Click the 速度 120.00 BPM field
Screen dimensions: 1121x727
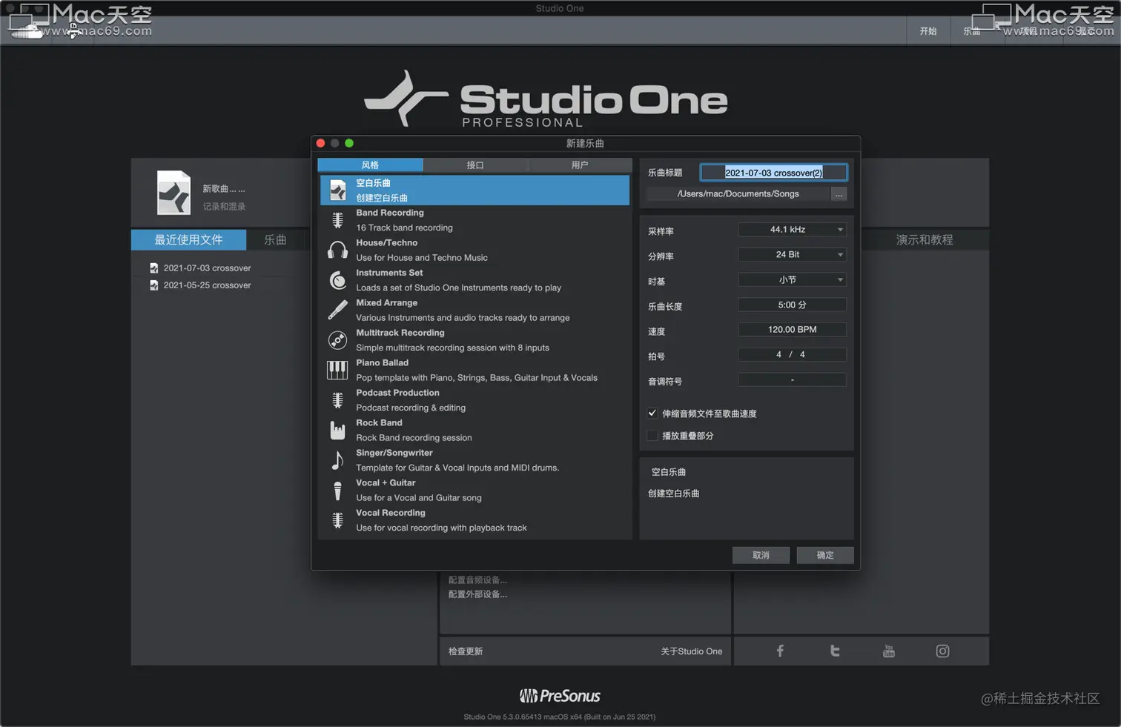point(792,330)
